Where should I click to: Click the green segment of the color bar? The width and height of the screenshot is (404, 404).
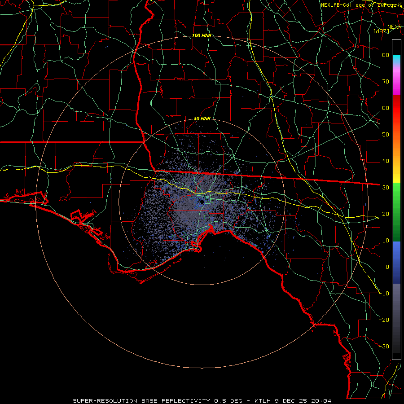coord(396,212)
